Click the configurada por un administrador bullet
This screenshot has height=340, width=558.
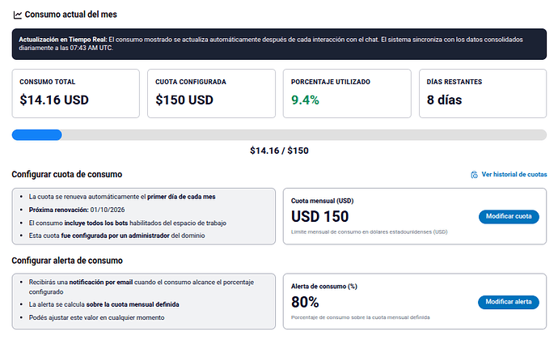[x=116, y=236]
